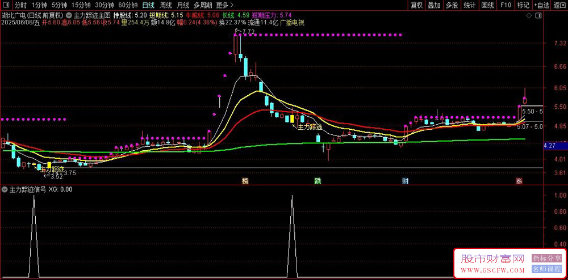Click the 主力踪迹 label near chart middle
Image resolution: width=568 pixels, height=280 pixels.
310,127
